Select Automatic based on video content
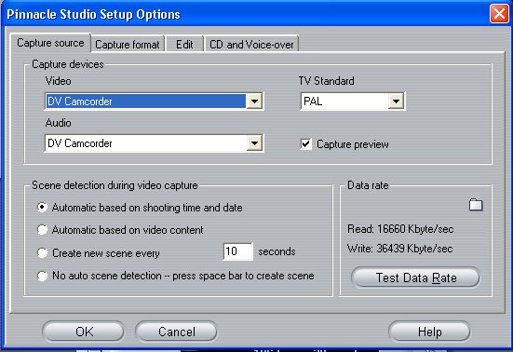 pyautogui.click(x=42, y=230)
